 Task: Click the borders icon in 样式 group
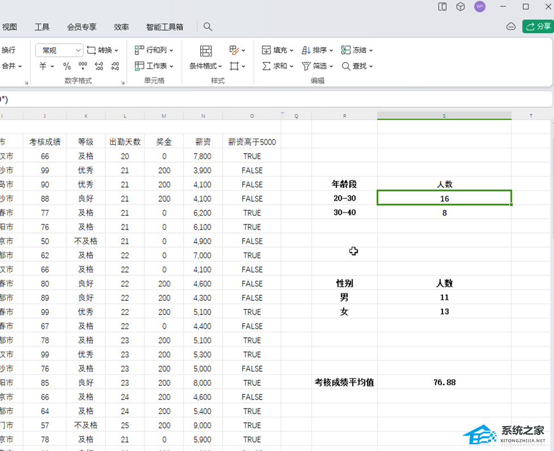[x=234, y=66]
